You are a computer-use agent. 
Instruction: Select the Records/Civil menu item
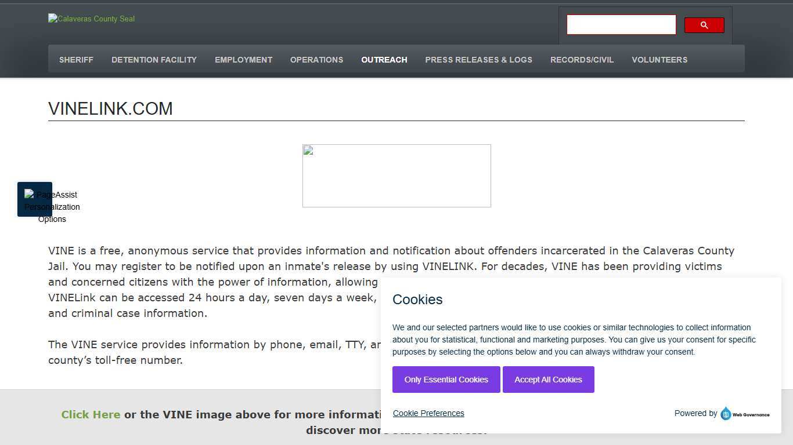pyautogui.click(x=582, y=60)
